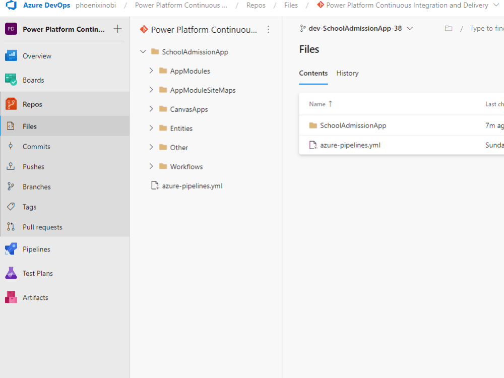This screenshot has height=378, width=504.
Task: Click the Artifacts icon
Action: (x=10, y=297)
